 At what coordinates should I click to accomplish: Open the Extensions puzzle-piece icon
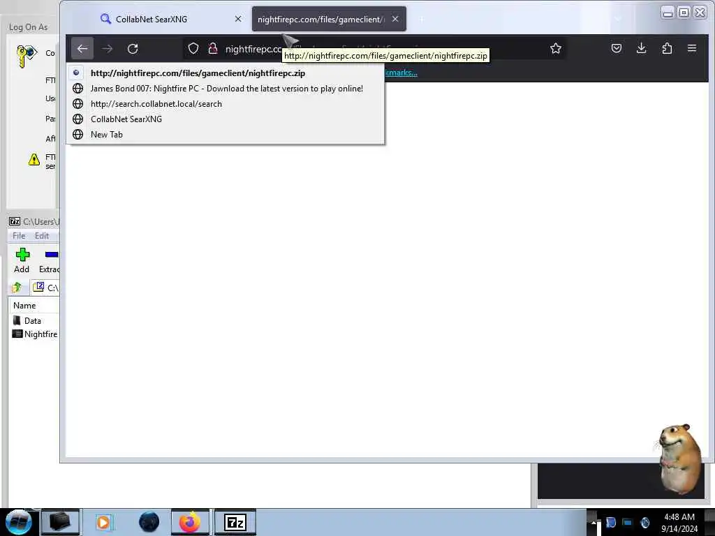(667, 48)
